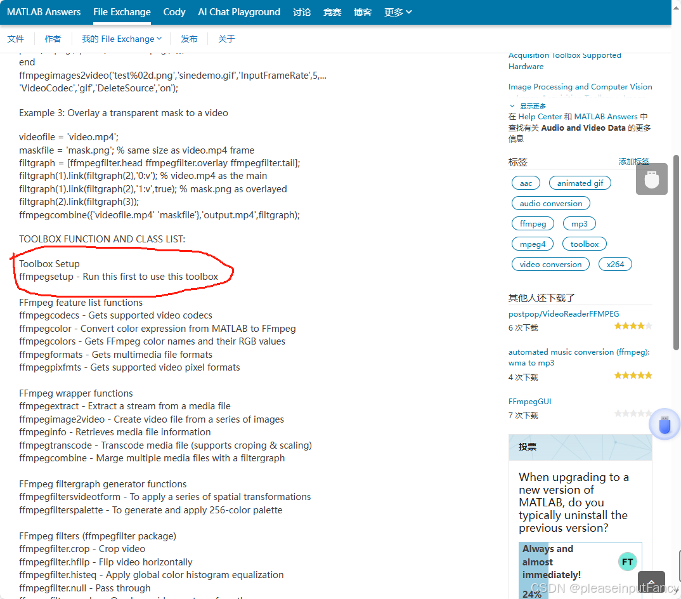Select the aac tag
This screenshot has width=681, height=599.
[526, 183]
